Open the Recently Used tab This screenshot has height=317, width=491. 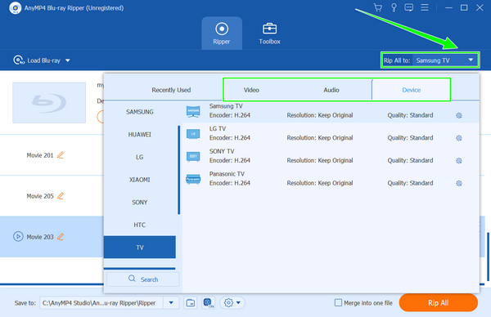click(171, 90)
